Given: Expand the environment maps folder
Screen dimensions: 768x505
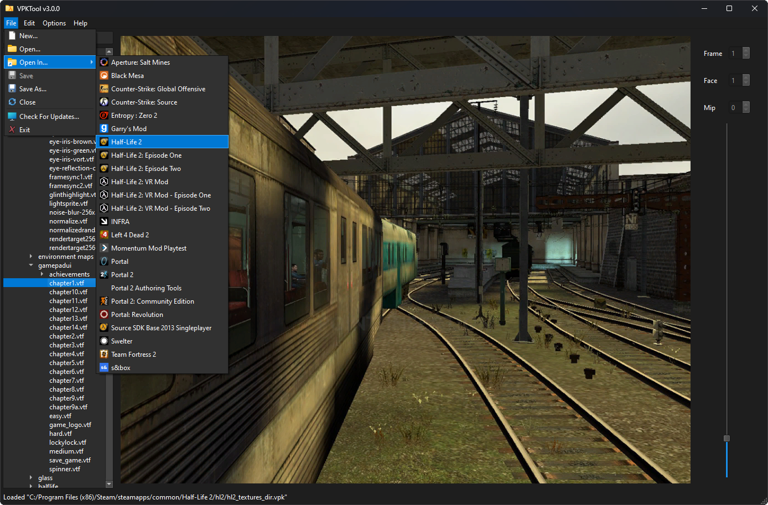Looking at the screenshot, I should (31, 256).
